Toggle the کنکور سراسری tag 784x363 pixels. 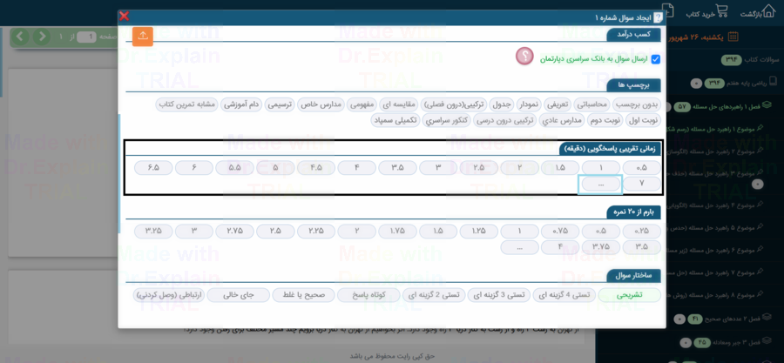[x=446, y=120]
